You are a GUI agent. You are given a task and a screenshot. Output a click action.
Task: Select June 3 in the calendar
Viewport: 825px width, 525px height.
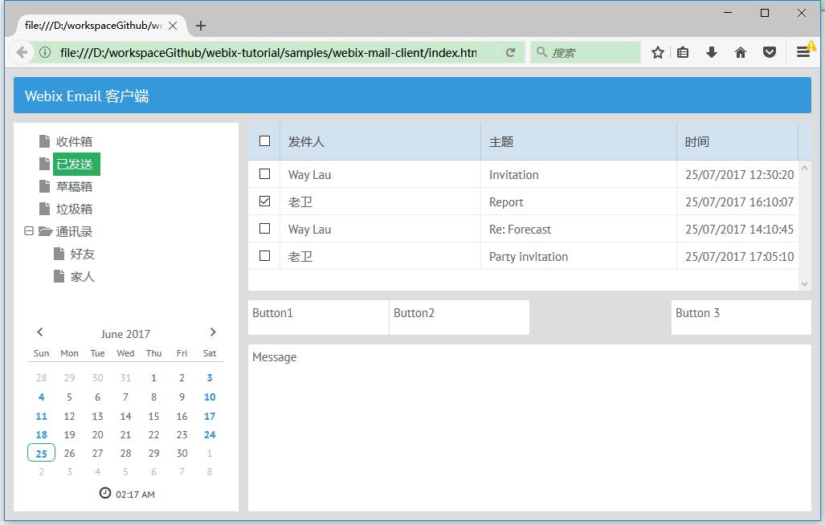(x=210, y=378)
